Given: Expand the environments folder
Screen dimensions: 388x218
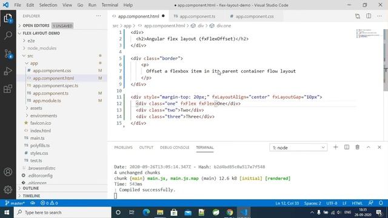Looking at the screenshot, I should (44, 116).
